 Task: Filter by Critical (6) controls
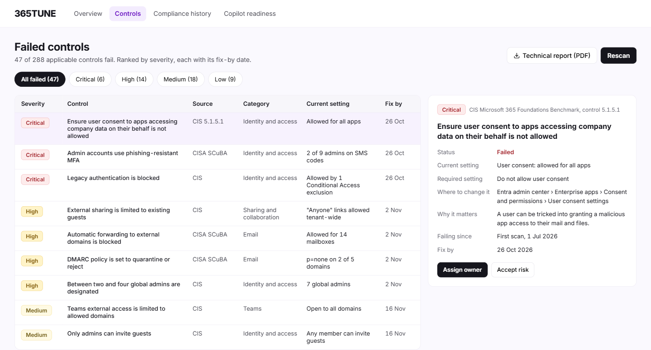click(90, 79)
